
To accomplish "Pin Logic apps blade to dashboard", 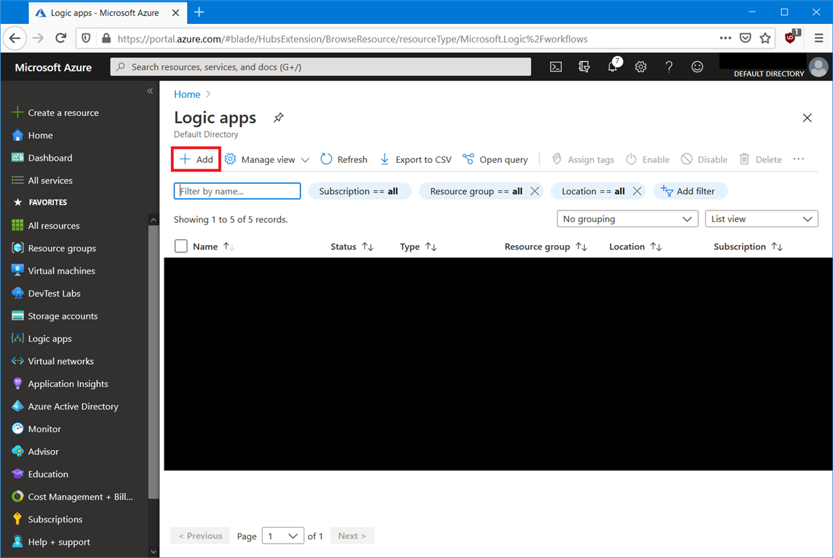I will 278,118.
